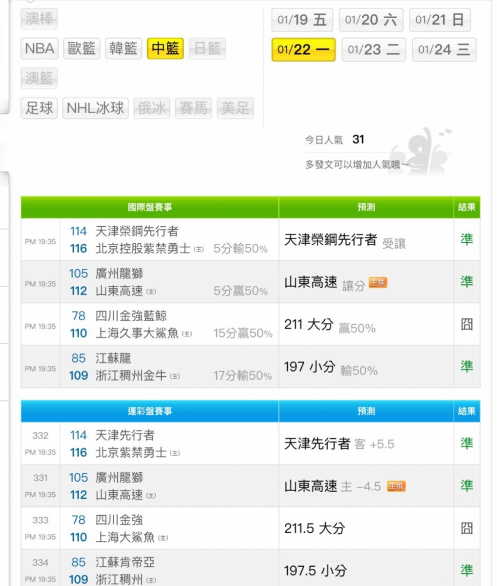Click prediction 211 大分
This screenshot has width=497, height=586.
coord(309,325)
